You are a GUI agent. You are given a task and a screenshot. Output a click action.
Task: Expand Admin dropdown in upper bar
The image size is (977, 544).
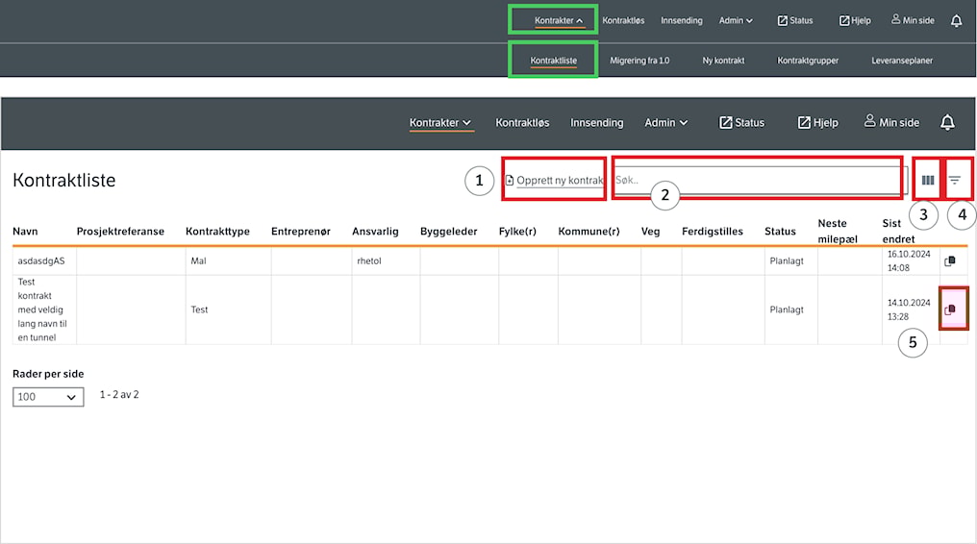(x=736, y=20)
